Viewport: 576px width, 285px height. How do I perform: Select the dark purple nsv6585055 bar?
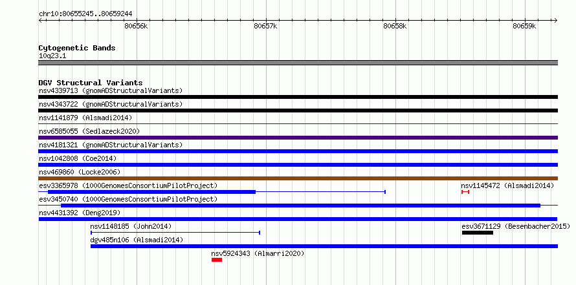298,138
